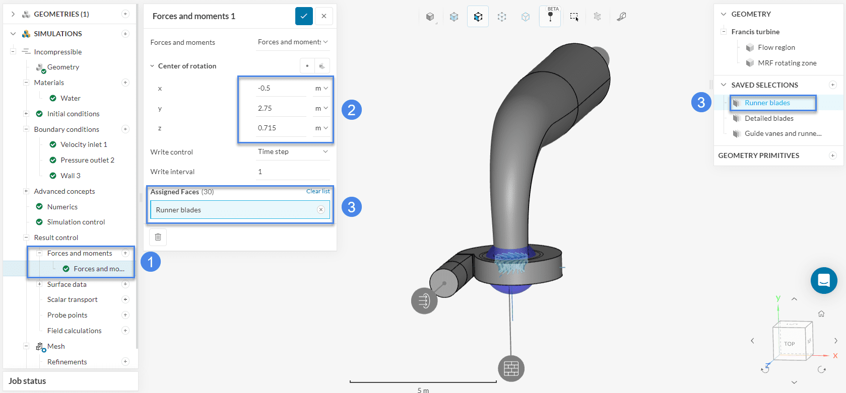Add a new Probe points result control

tap(125, 315)
